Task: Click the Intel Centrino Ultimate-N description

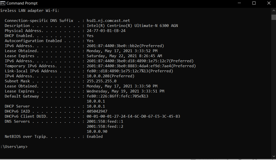Action: coord(132,26)
